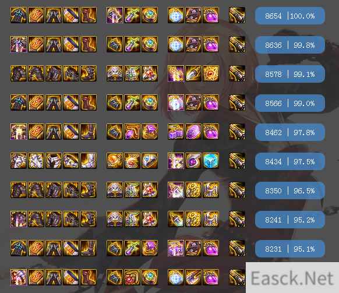Open the 8350 | 96.5% entry
The image size is (339, 293).
pyautogui.click(x=290, y=190)
